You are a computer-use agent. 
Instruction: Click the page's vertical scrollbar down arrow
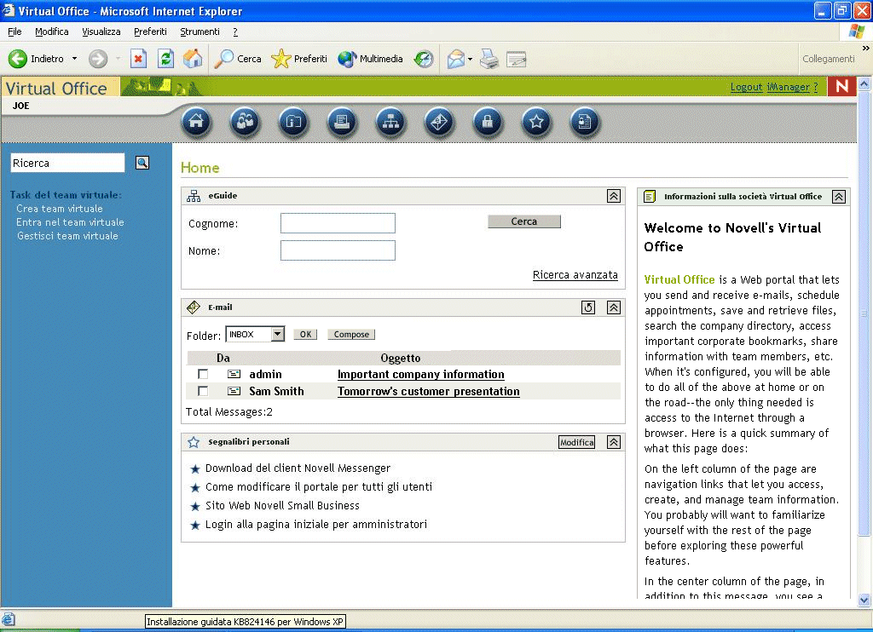point(864,600)
